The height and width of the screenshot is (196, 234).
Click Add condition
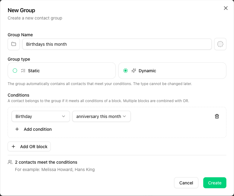tap(34, 129)
